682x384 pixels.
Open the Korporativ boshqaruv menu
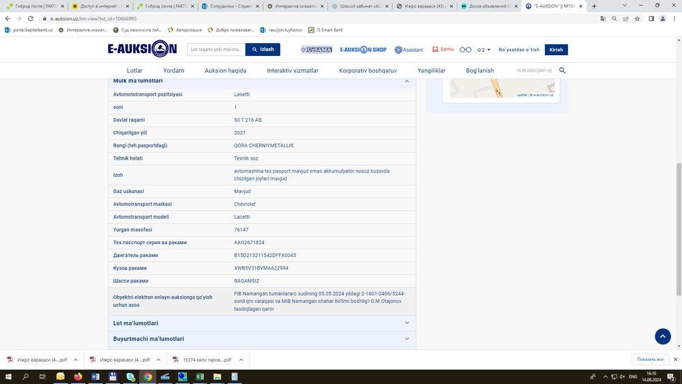[x=368, y=70]
